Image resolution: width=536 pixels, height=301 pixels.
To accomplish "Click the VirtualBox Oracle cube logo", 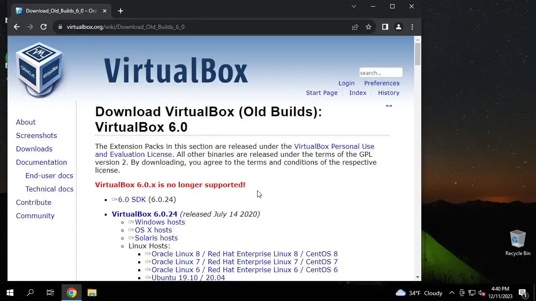I will 40,69.
